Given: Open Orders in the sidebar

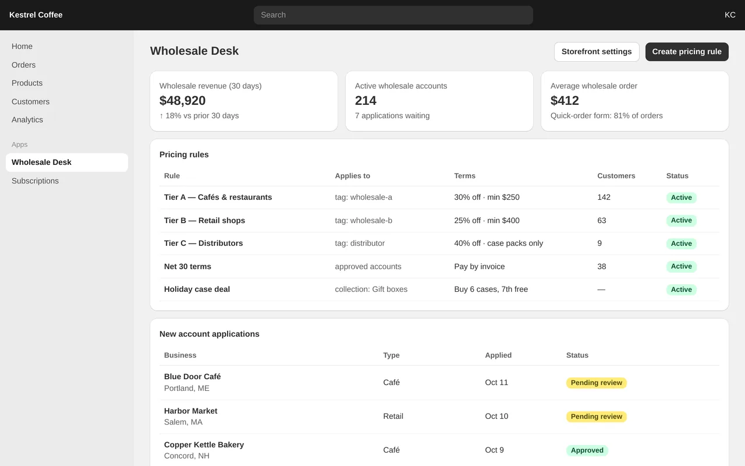Looking at the screenshot, I should [67, 65].
